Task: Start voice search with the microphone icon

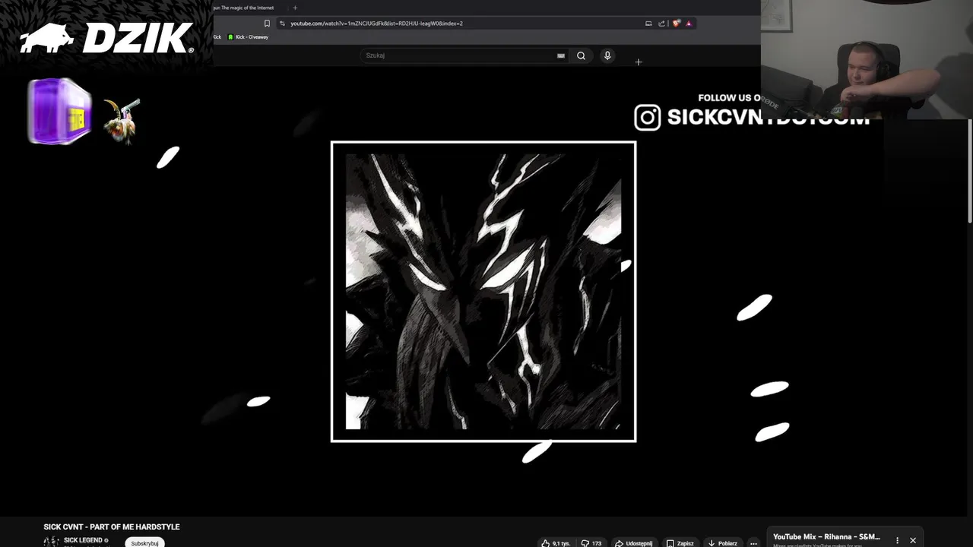Action: pyautogui.click(x=607, y=55)
